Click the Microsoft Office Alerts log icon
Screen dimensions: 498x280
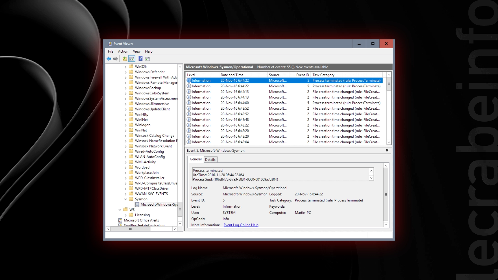pyautogui.click(x=120, y=220)
